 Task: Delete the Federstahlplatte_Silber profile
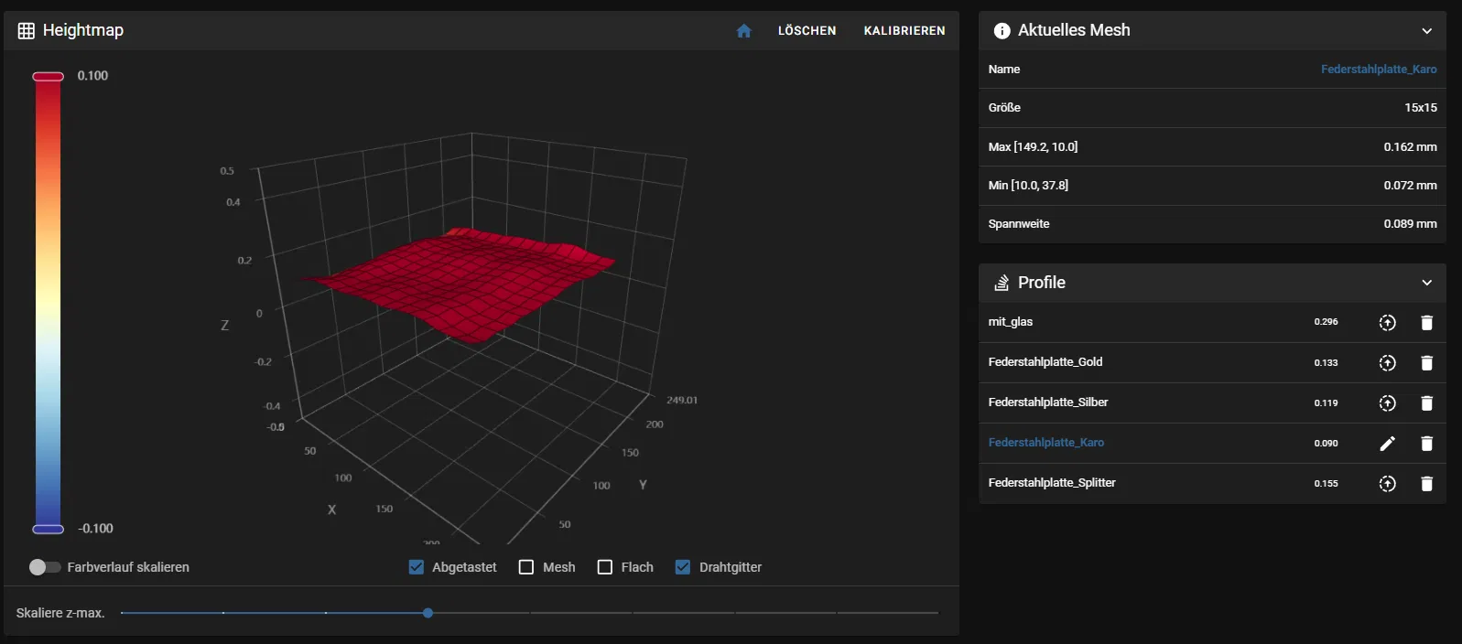(x=1426, y=402)
